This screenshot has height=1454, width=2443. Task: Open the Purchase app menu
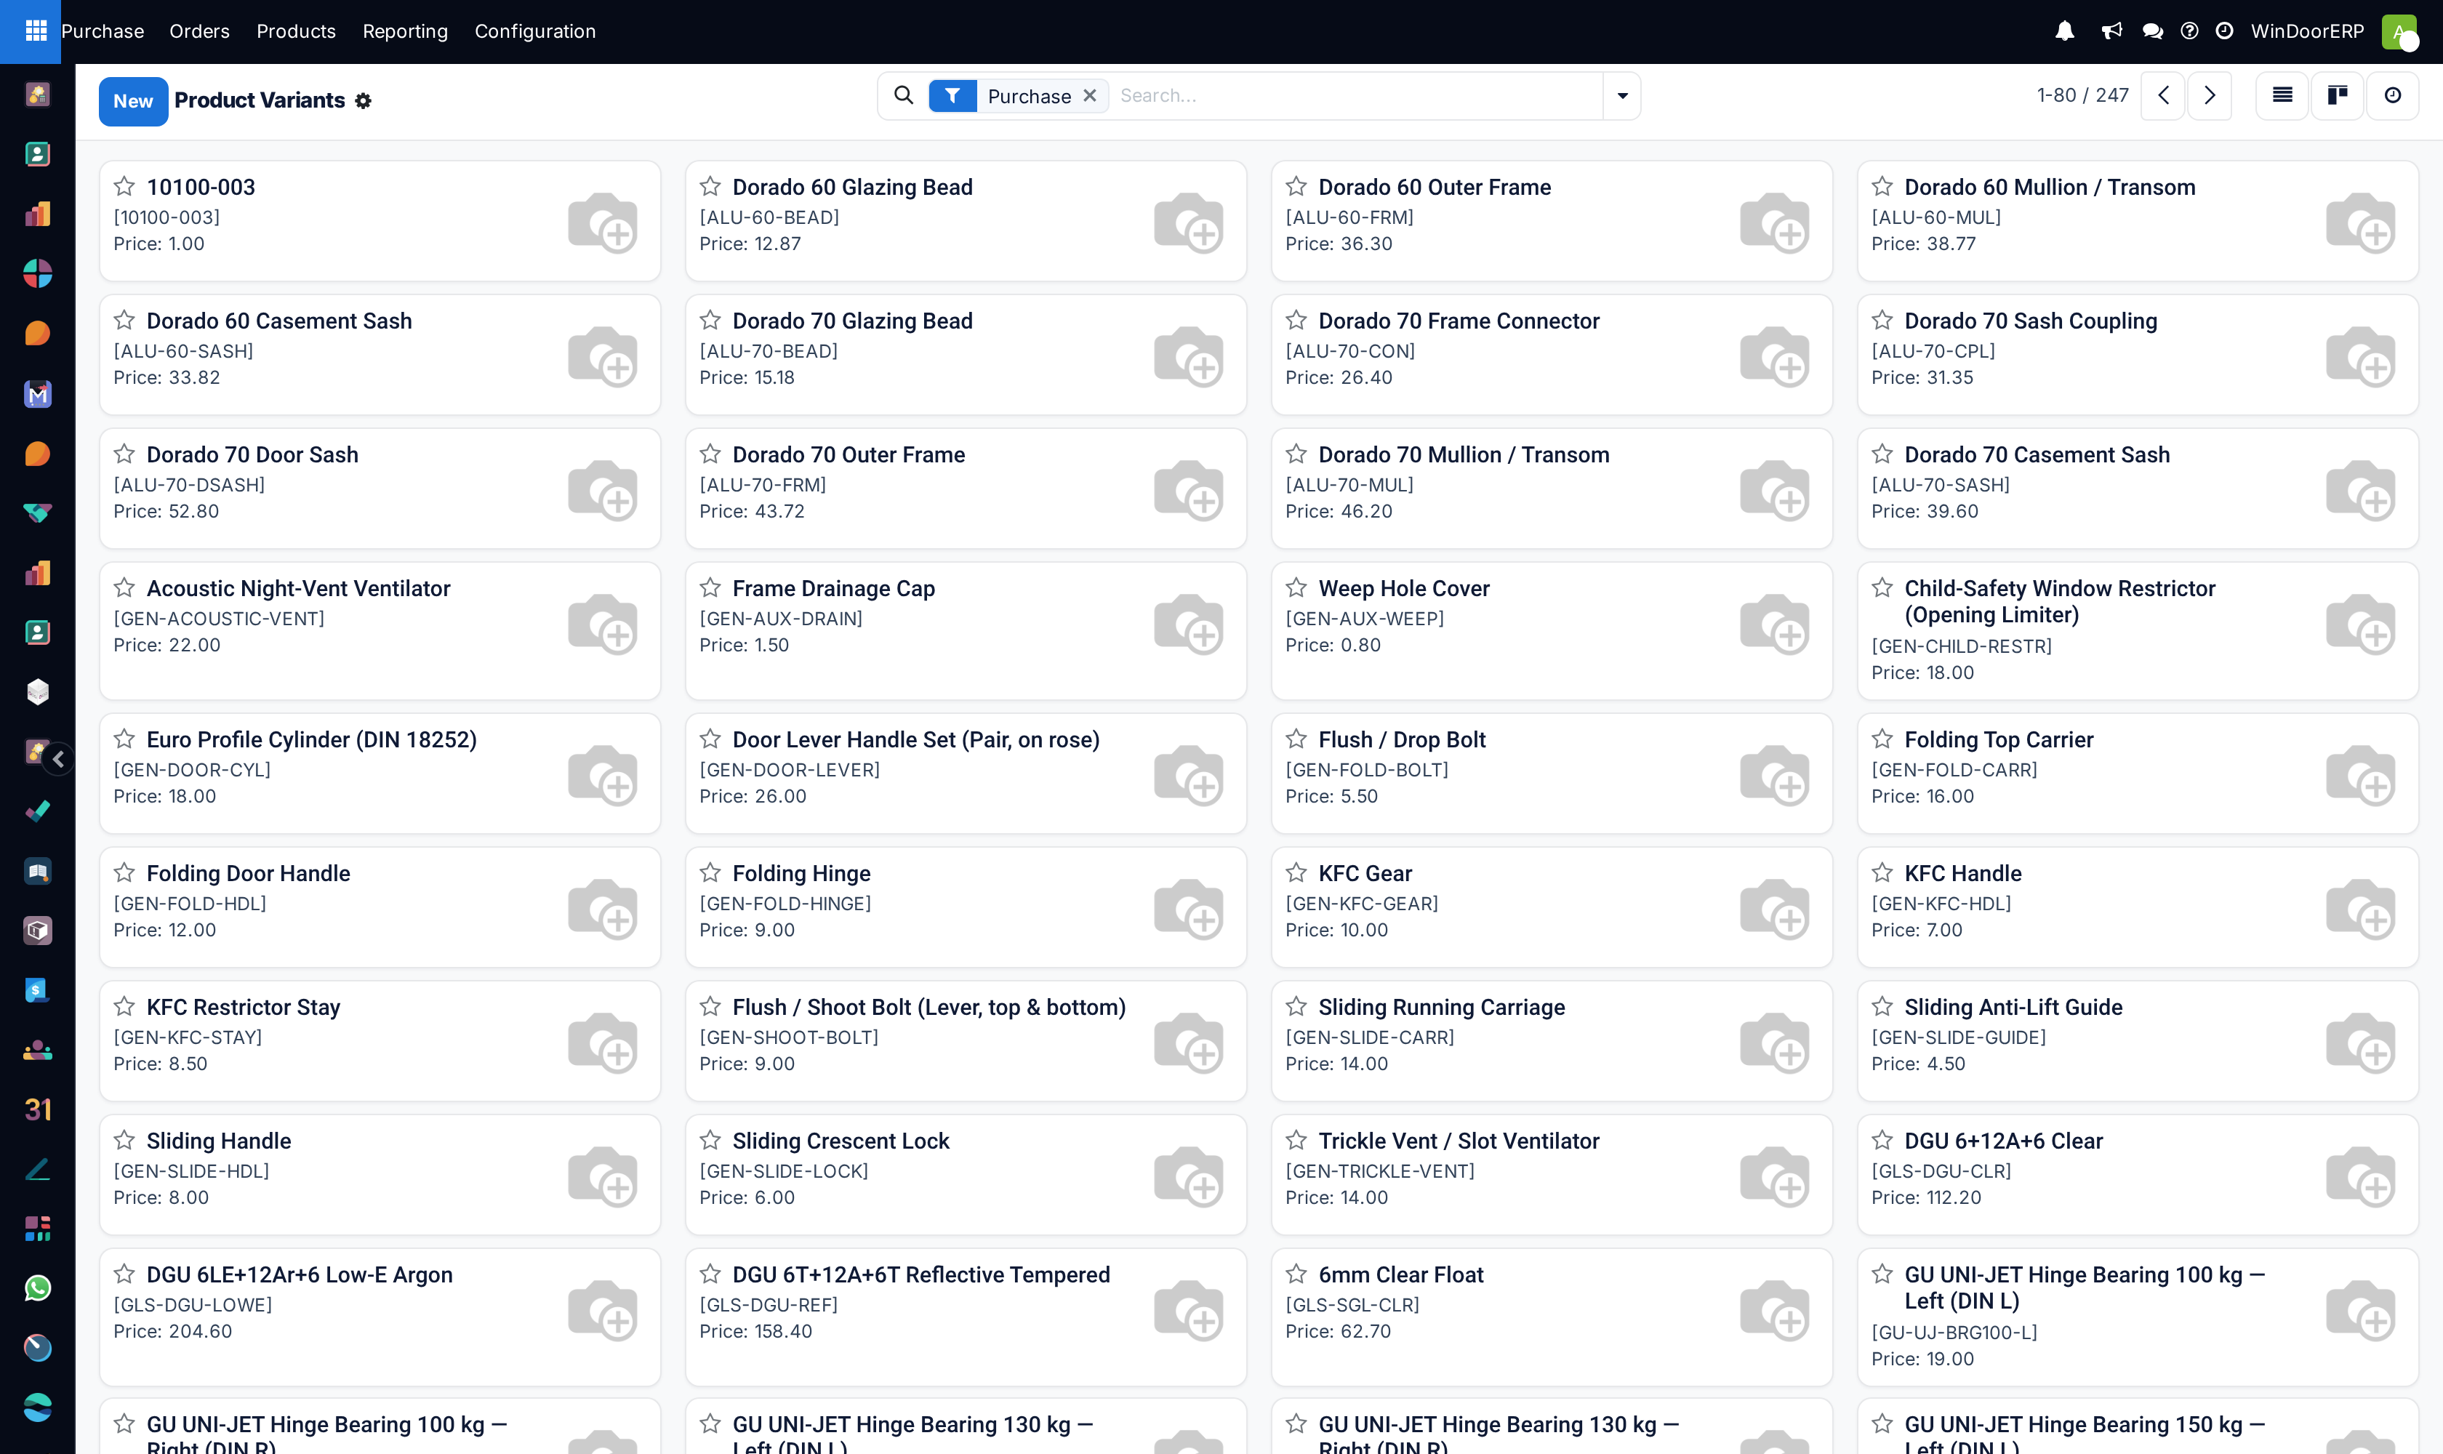click(103, 31)
